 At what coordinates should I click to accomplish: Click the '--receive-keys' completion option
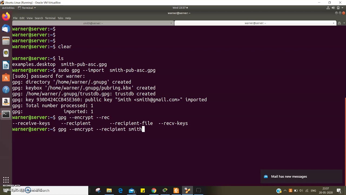pos(31,123)
